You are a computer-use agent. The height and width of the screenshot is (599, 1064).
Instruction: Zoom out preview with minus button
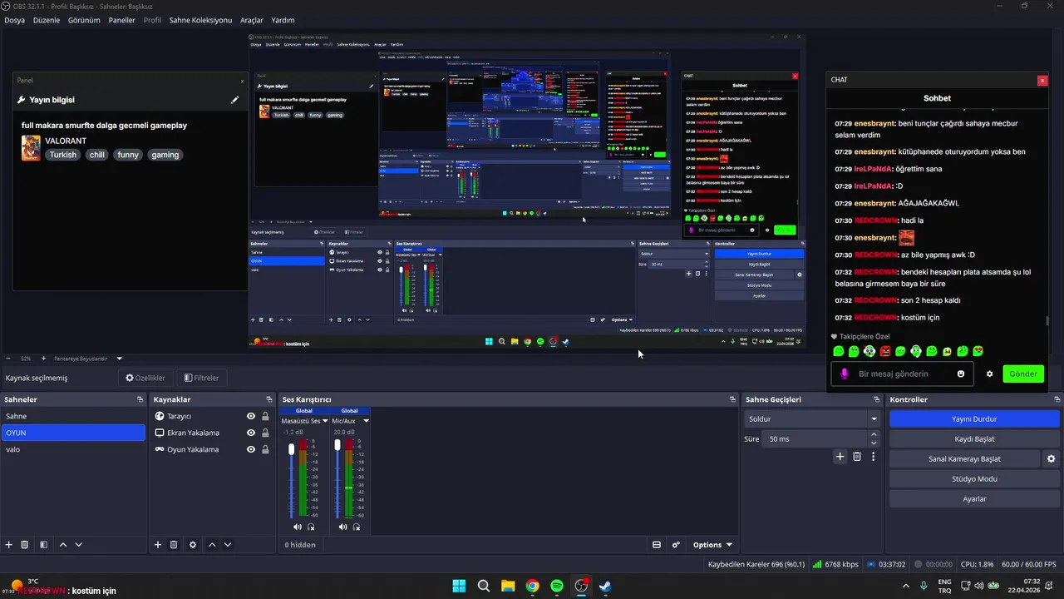(x=7, y=359)
